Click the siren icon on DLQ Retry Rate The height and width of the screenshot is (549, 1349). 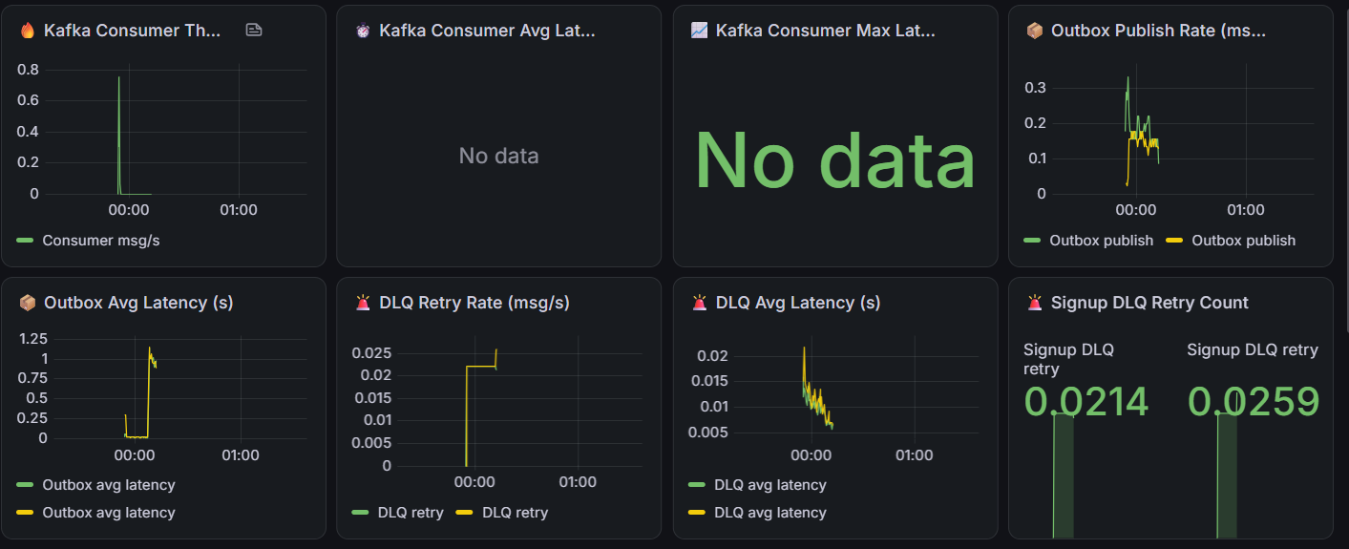pyautogui.click(x=363, y=303)
